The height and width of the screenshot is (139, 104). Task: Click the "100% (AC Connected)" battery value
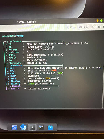tap(41, 83)
